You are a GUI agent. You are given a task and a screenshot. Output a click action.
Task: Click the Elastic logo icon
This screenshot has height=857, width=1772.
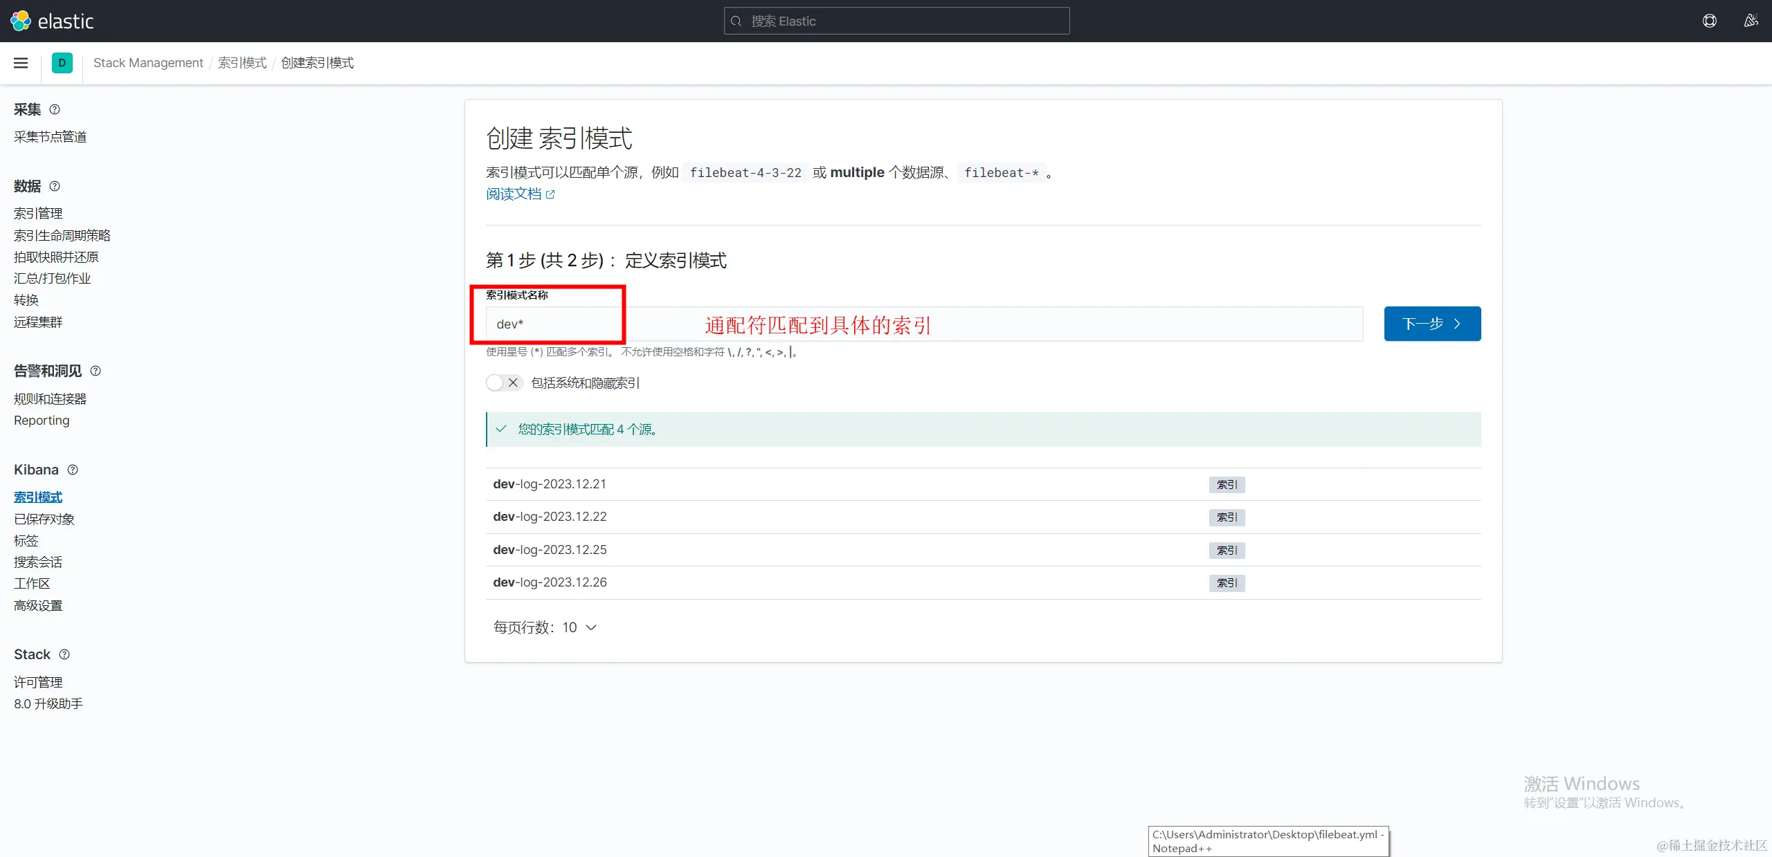point(21,21)
